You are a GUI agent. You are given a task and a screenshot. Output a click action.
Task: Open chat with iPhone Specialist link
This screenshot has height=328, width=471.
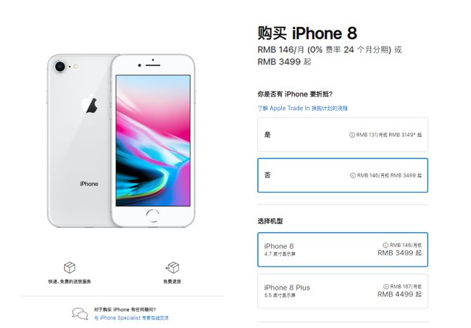(131, 318)
